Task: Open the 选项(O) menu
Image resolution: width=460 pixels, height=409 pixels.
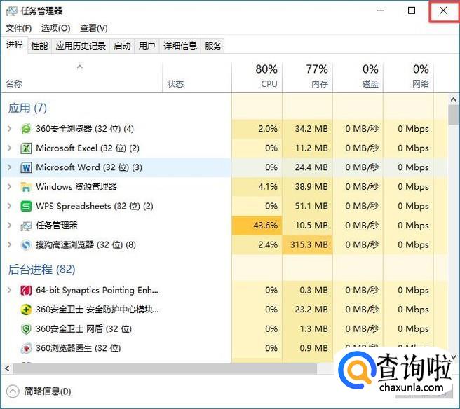Action: tap(55, 28)
